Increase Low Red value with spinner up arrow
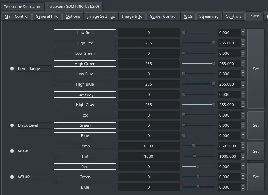The height and width of the screenshot is (195, 268). [x=243, y=31]
